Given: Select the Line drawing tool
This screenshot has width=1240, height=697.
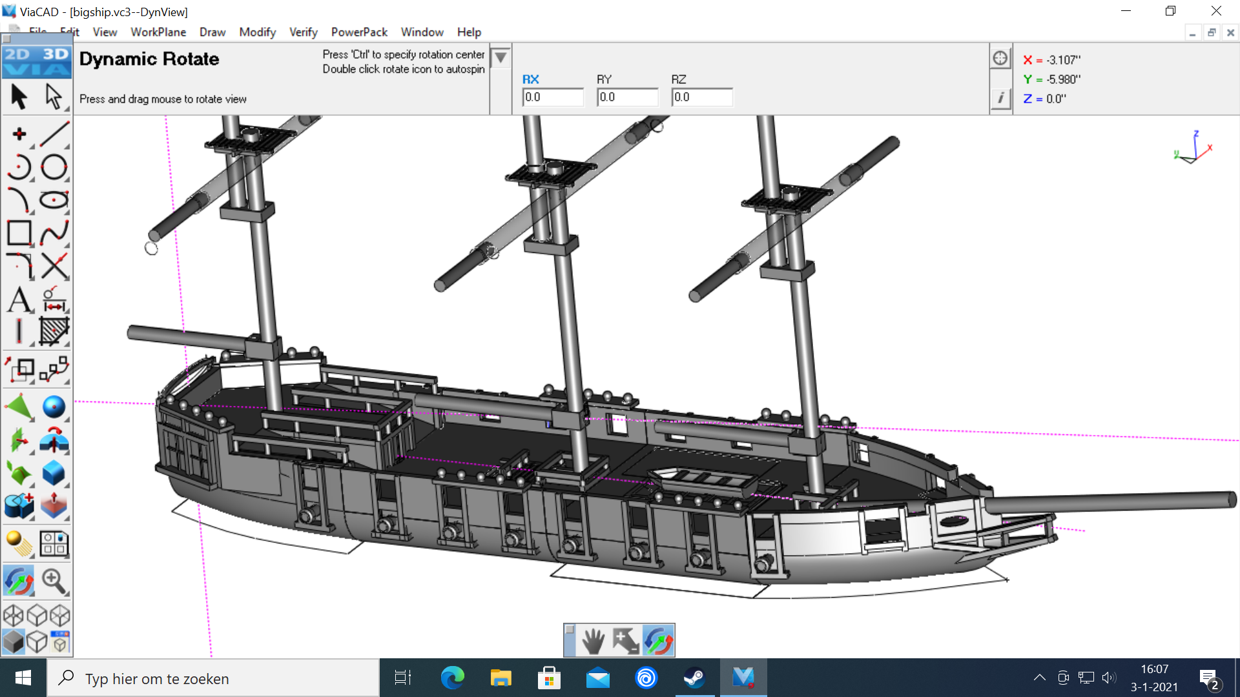Looking at the screenshot, I should pyautogui.click(x=54, y=134).
